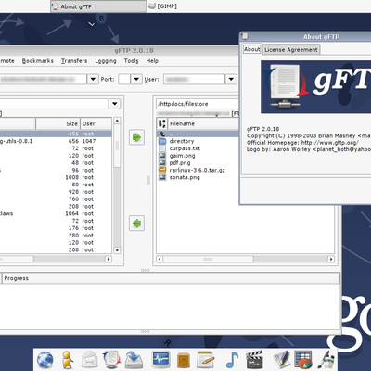Click the /httpdocs/filestore path field
371x371 pixels.
coord(198,104)
